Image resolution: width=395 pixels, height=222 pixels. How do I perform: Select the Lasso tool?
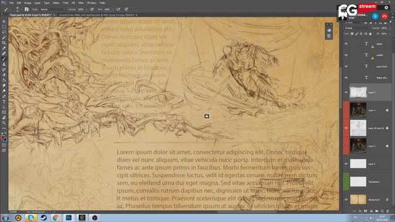click(x=4, y=32)
